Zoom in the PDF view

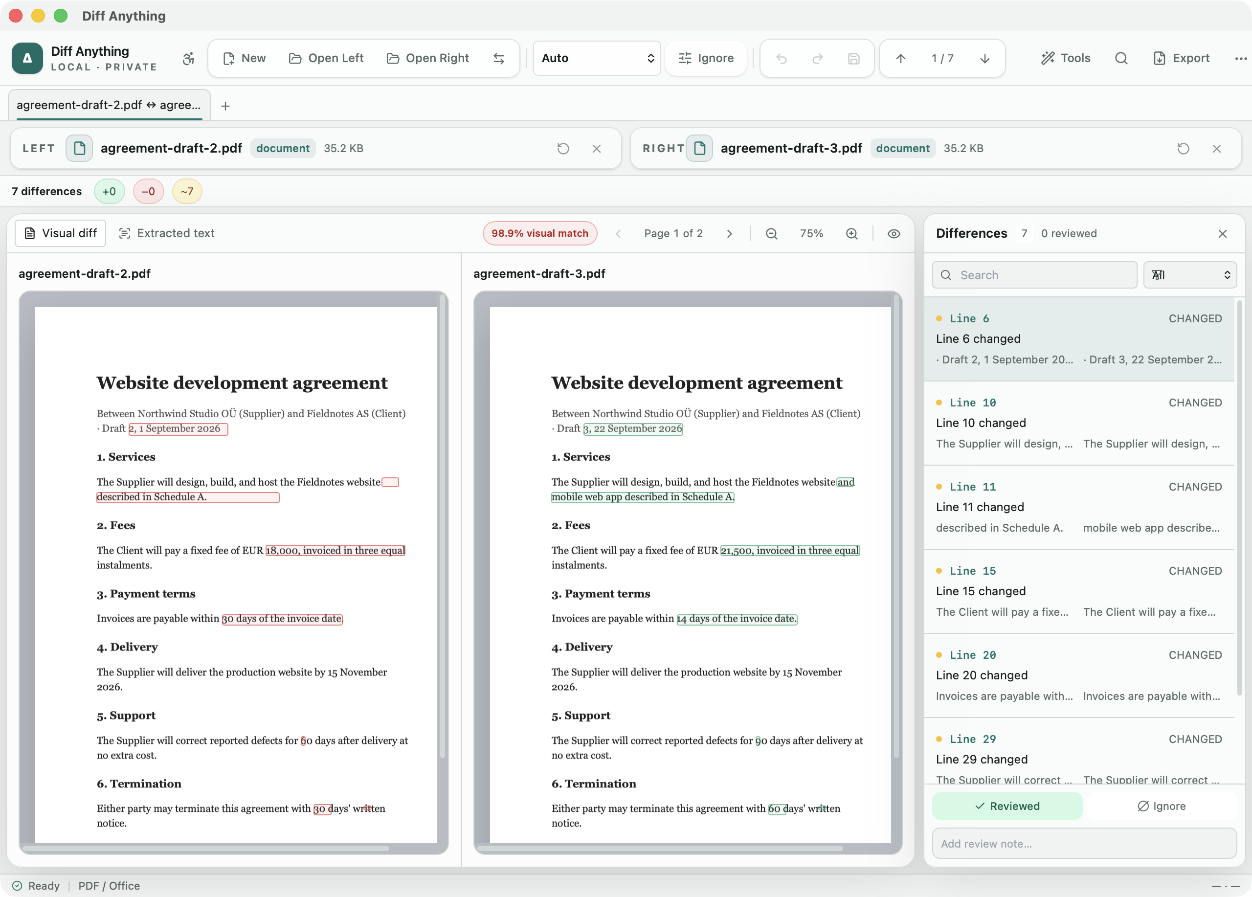[852, 233]
